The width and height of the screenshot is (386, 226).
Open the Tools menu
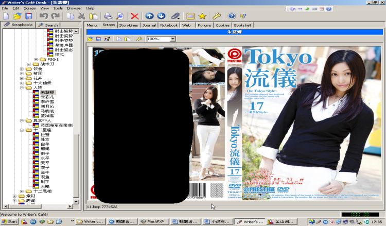58,8
